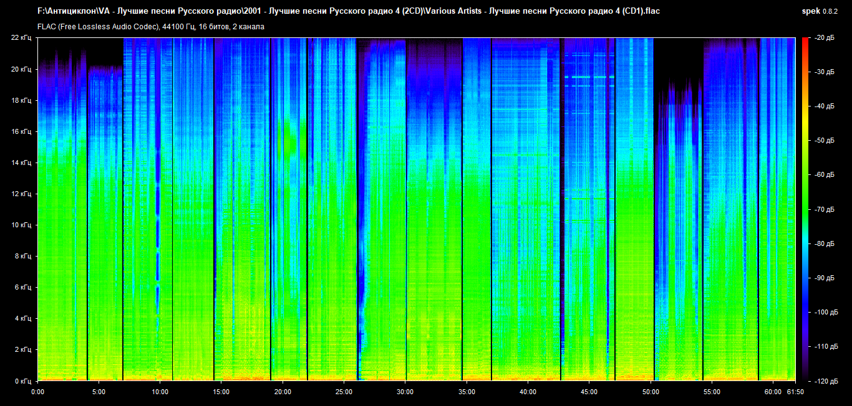The height and width of the screenshot is (406, 852).
Task: Click the 8 кГц frequency label
Action: [24, 256]
